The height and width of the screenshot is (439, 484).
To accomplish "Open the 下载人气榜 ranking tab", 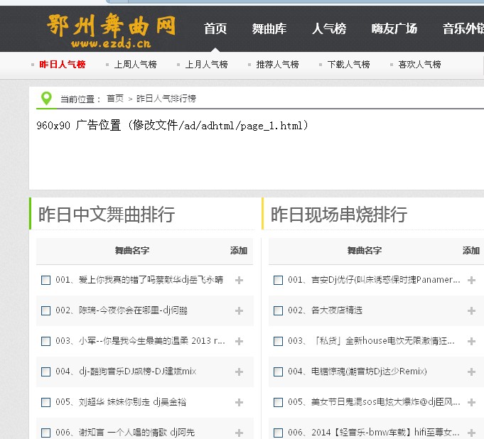I will tap(348, 65).
